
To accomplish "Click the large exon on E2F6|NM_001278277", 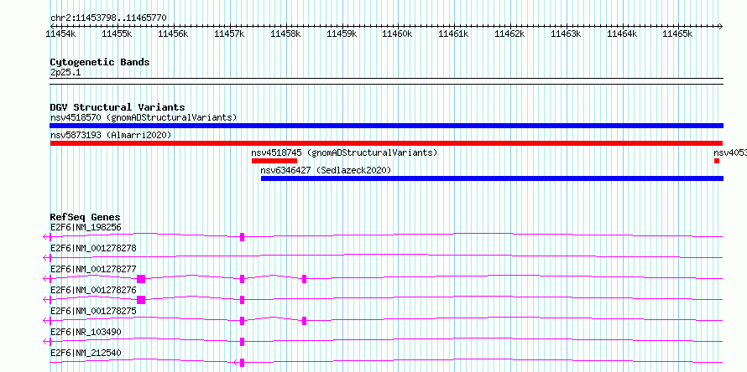I will click(x=140, y=279).
